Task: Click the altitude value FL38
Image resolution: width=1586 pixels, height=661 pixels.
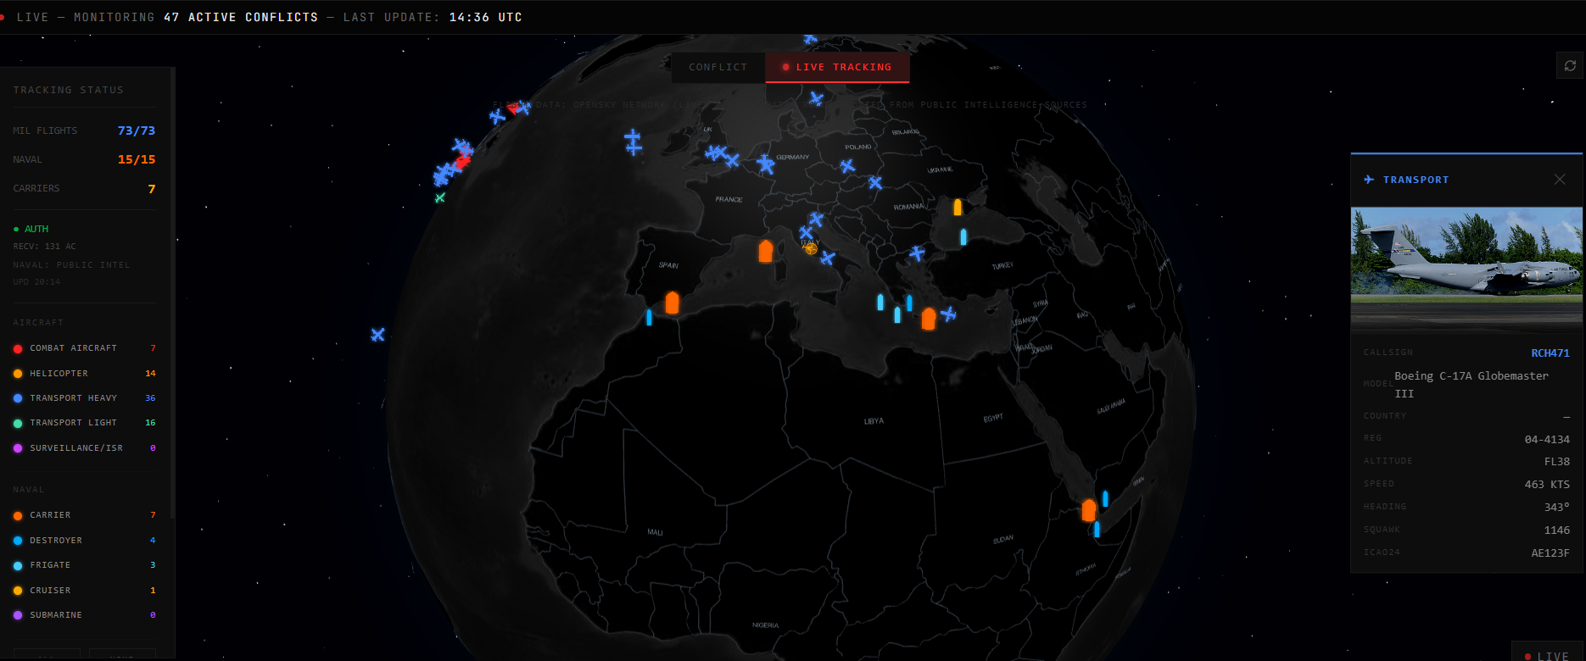Action: [1557, 462]
